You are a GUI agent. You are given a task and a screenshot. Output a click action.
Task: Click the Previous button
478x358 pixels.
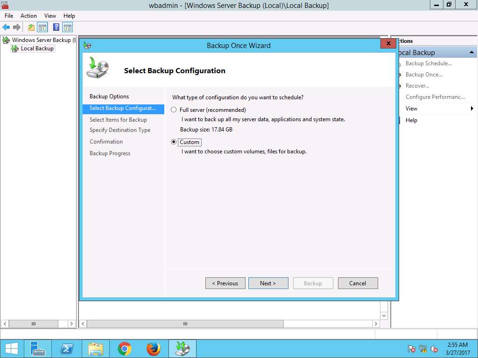(x=225, y=283)
